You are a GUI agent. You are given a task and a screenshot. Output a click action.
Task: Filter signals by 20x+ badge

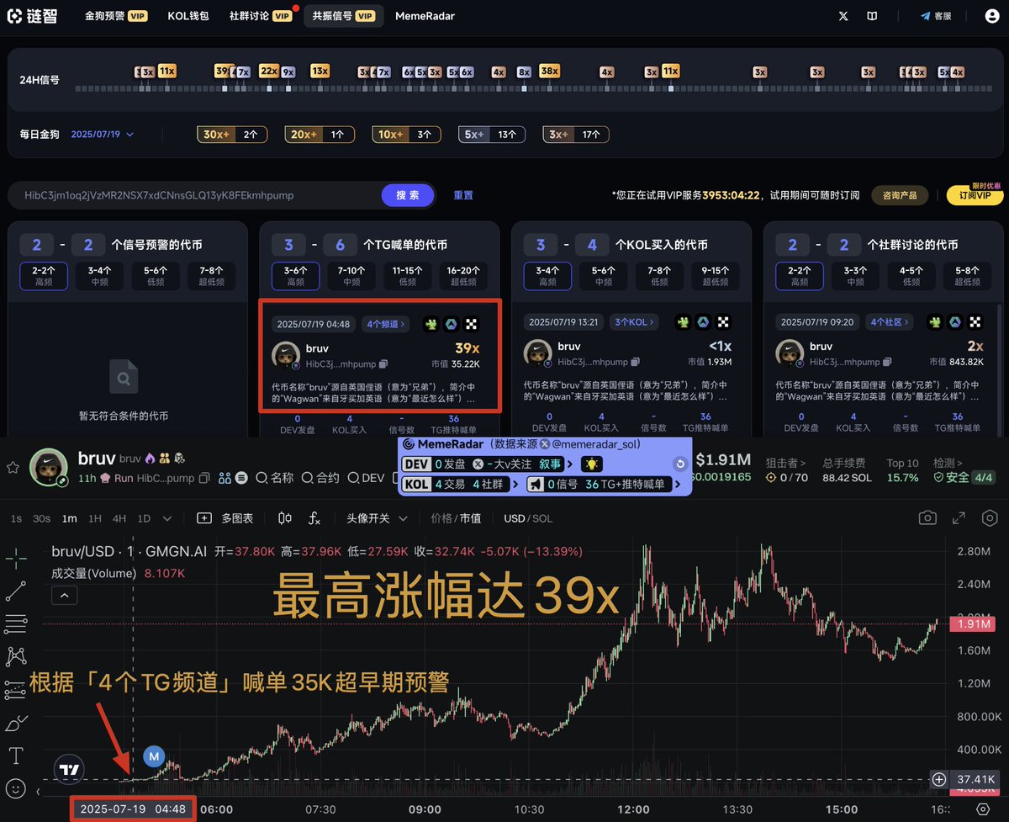coord(320,134)
